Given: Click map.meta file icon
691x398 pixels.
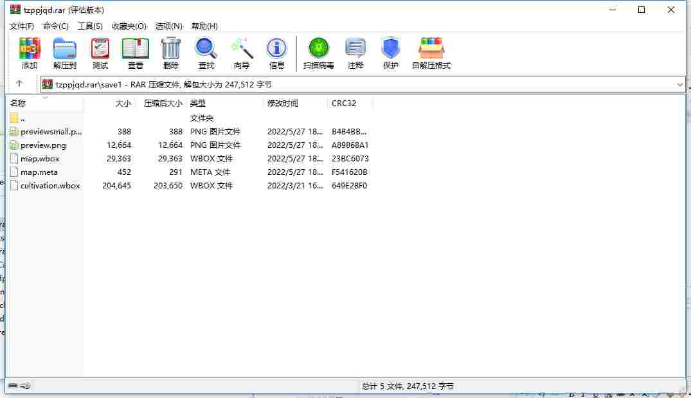Looking at the screenshot, I should (x=14, y=172).
